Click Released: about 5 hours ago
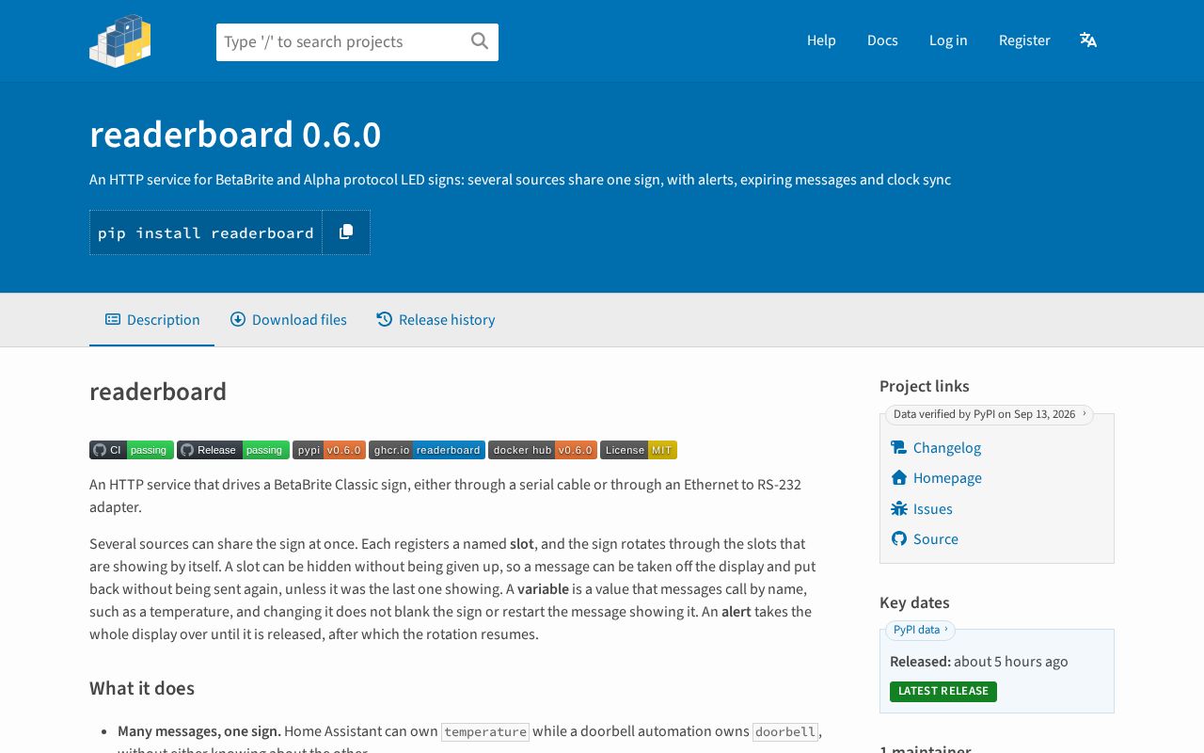 coord(979,662)
